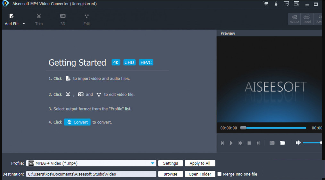
Task: Click the 00:00:00 elapsed time
Action: 229,128
